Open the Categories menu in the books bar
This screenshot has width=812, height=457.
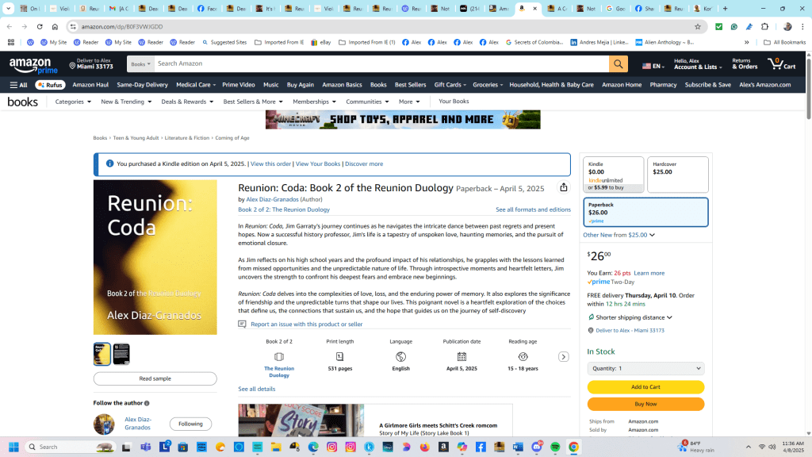72,102
